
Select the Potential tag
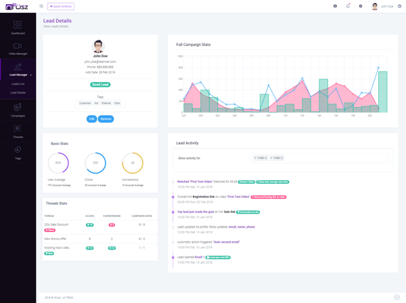106,103
